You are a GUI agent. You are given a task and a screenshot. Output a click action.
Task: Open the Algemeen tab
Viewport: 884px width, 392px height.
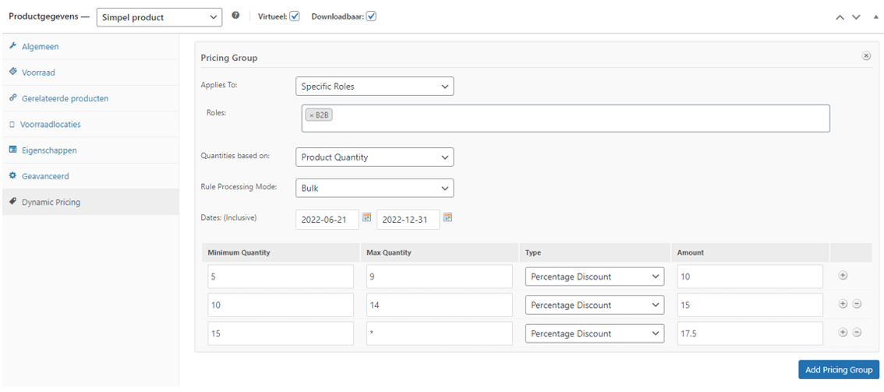90,46
